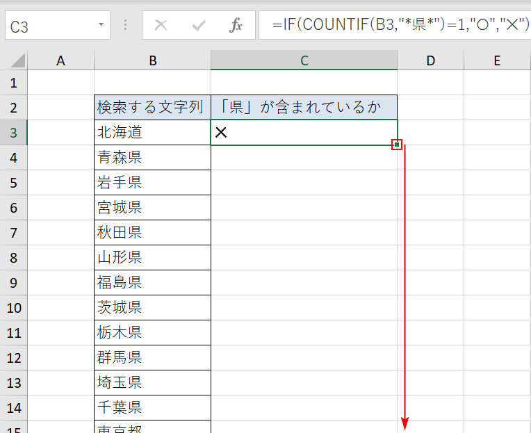Select column D header

[x=430, y=60]
